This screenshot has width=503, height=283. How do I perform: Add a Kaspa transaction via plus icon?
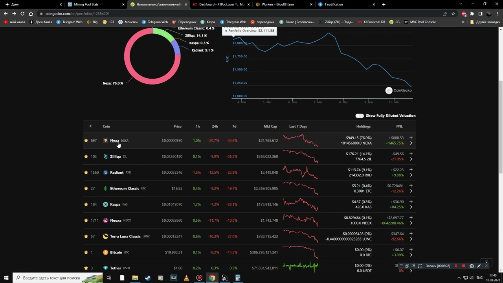point(411,202)
